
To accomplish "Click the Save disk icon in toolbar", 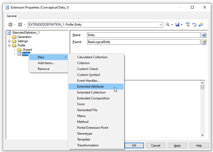I will pyautogui.click(x=177, y=25).
